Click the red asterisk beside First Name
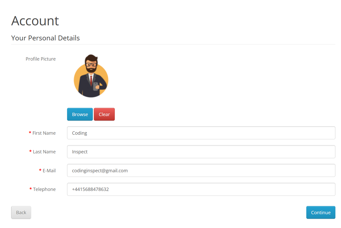This screenshot has height=228, width=341. coord(30,133)
